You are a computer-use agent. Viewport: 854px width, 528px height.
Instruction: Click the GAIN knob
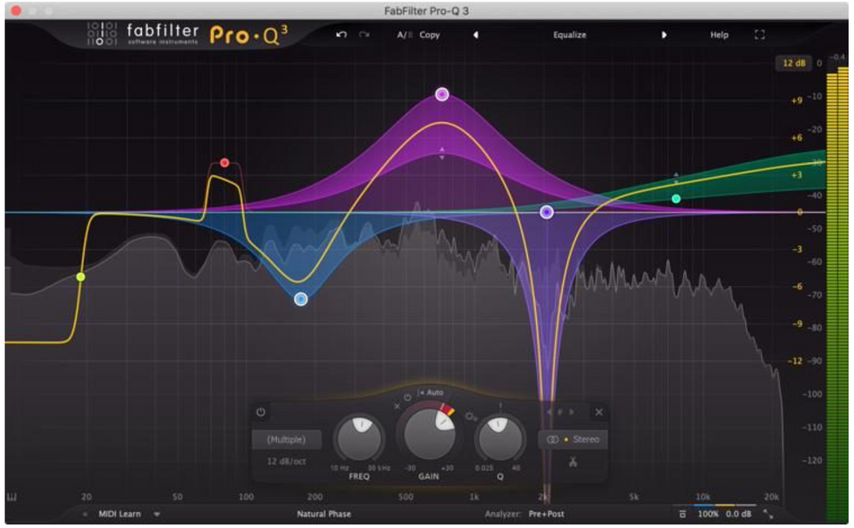pos(429,435)
